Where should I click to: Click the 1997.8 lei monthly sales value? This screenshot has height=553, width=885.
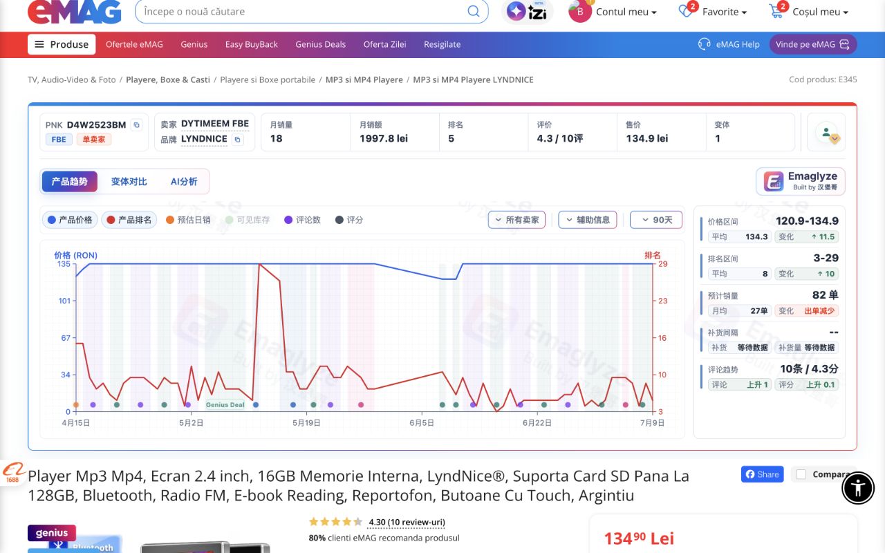384,138
